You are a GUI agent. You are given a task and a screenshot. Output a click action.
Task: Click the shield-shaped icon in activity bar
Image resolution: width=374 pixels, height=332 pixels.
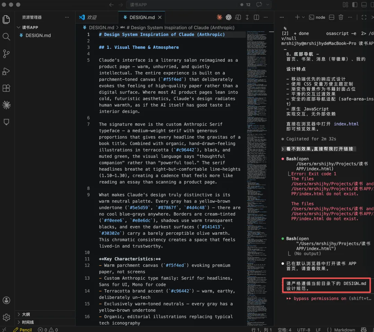click(6, 122)
